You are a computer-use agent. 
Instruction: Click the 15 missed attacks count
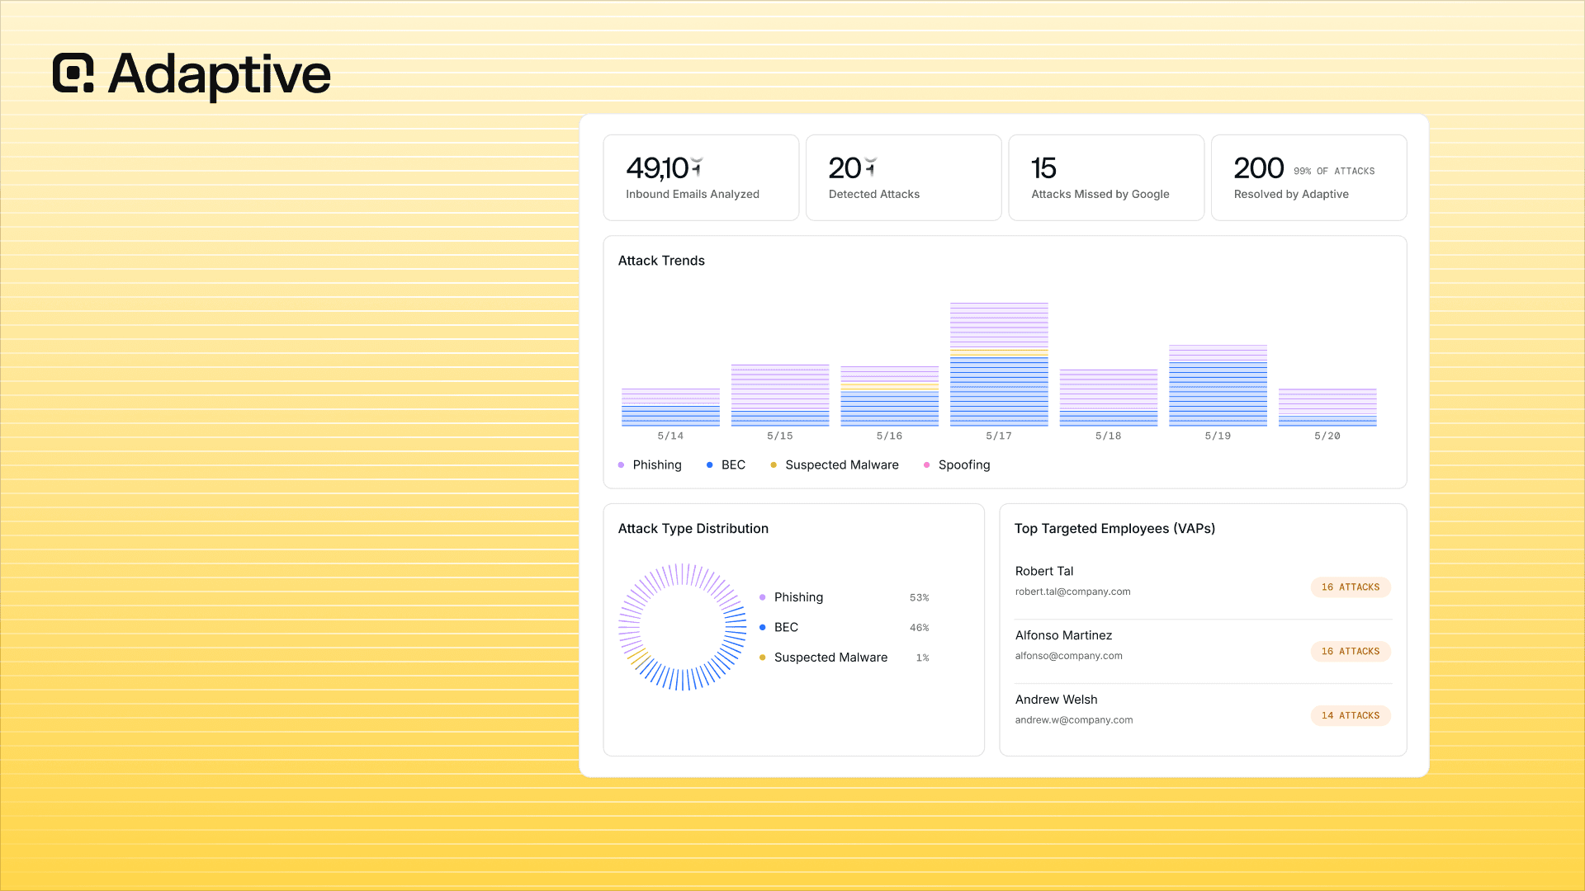[x=1043, y=168]
